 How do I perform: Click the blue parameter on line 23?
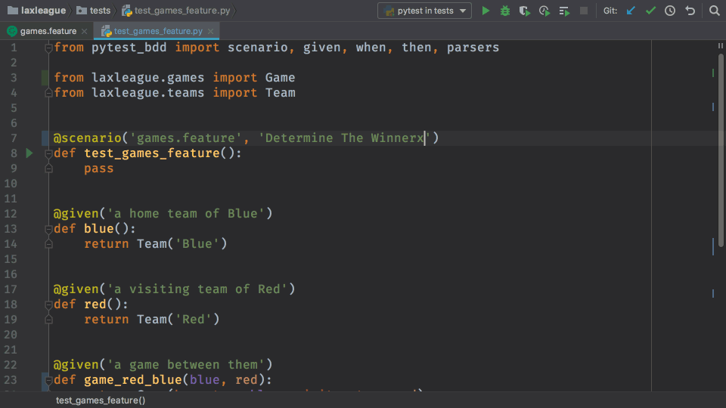[x=204, y=380]
